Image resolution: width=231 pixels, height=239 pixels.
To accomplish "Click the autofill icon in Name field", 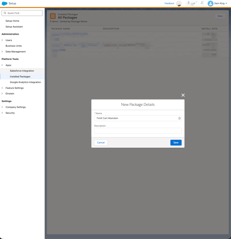I will tap(179, 118).
